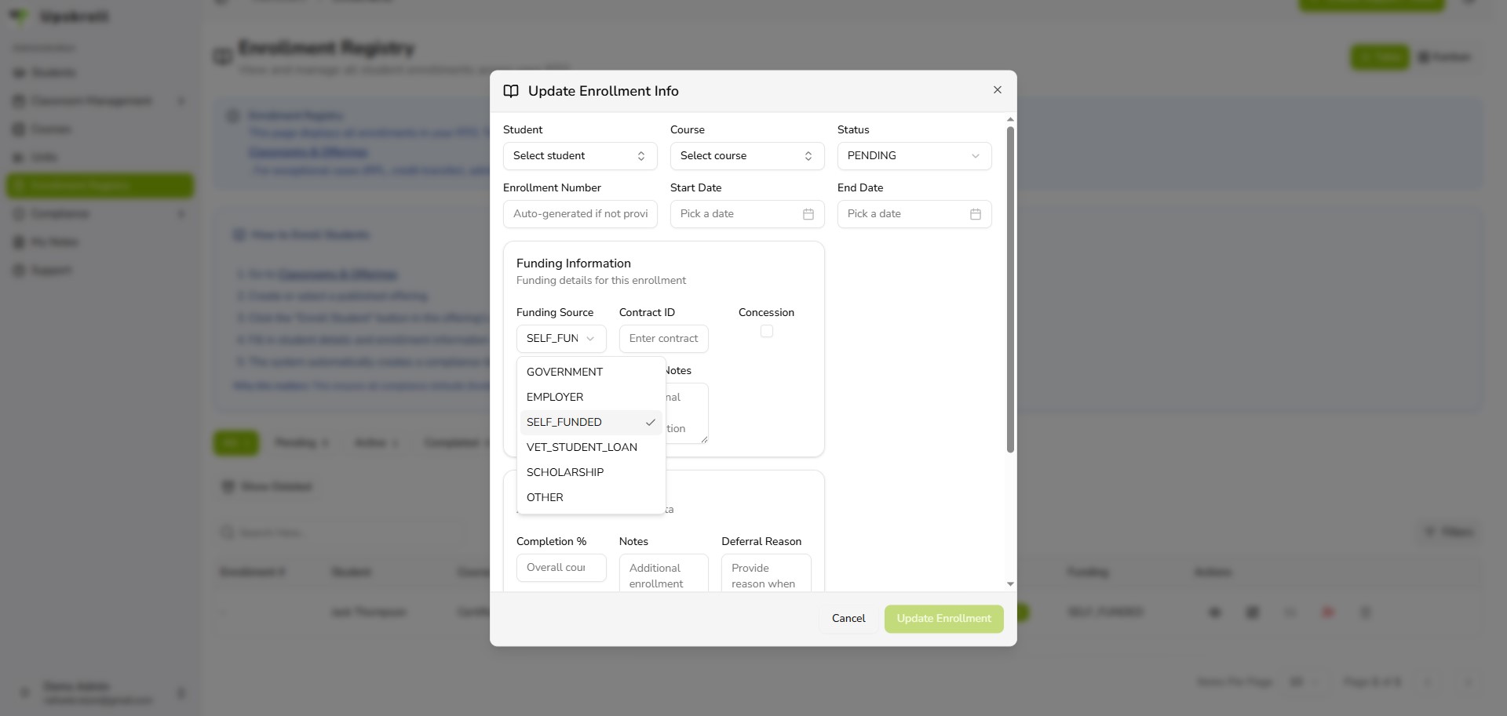This screenshot has width=1507, height=716.
Task: Click the scrollbar down arrow in dialog
Action: pyautogui.click(x=1010, y=584)
